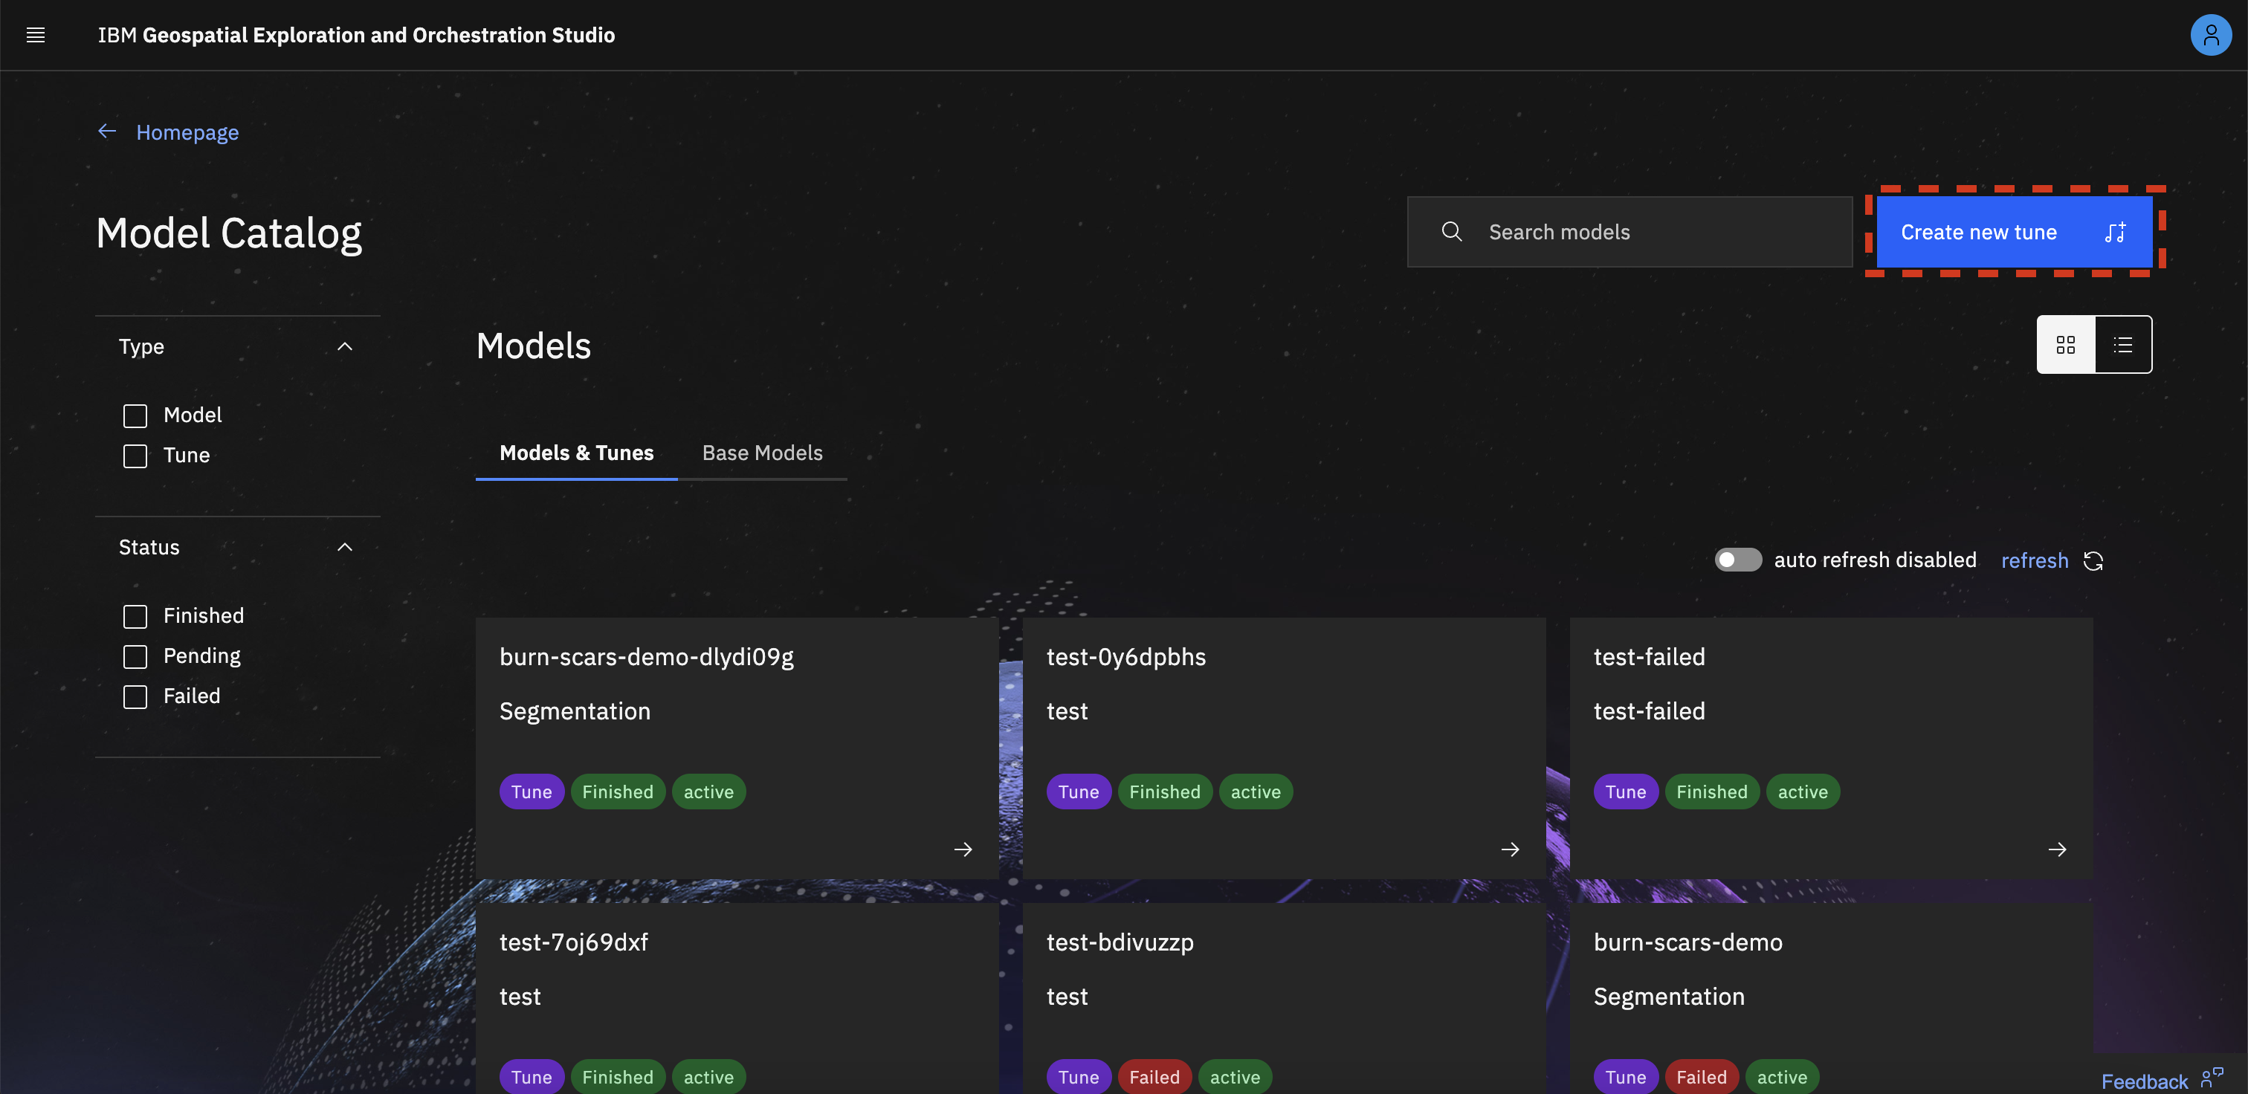Check the Failed status filter
This screenshot has width=2248, height=1094.
click(x=135, y=696)
